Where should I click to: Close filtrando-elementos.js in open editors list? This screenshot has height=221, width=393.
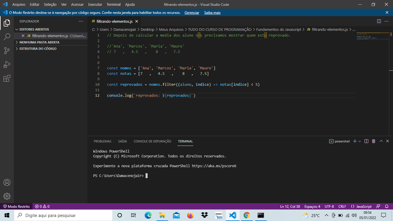23,36
